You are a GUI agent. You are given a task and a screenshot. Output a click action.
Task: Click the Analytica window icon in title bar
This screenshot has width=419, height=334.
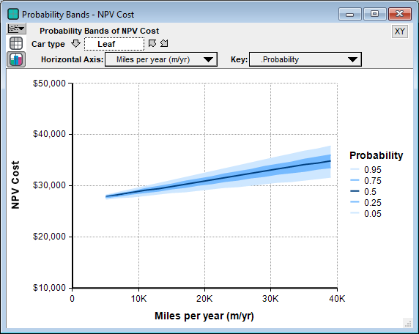point(13,14)
